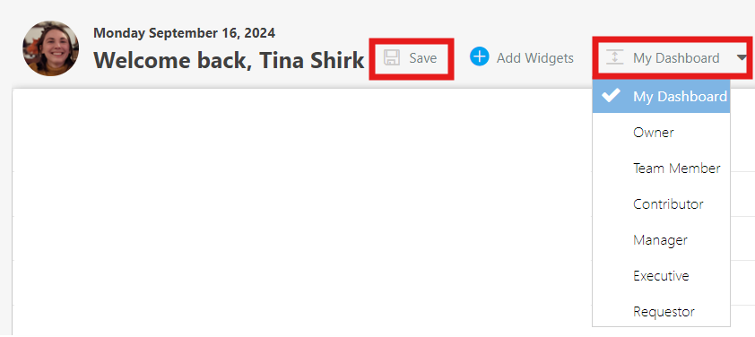755x337 pixels.
Task: Select the Manager dashboard option
Action: coord(661,239)
